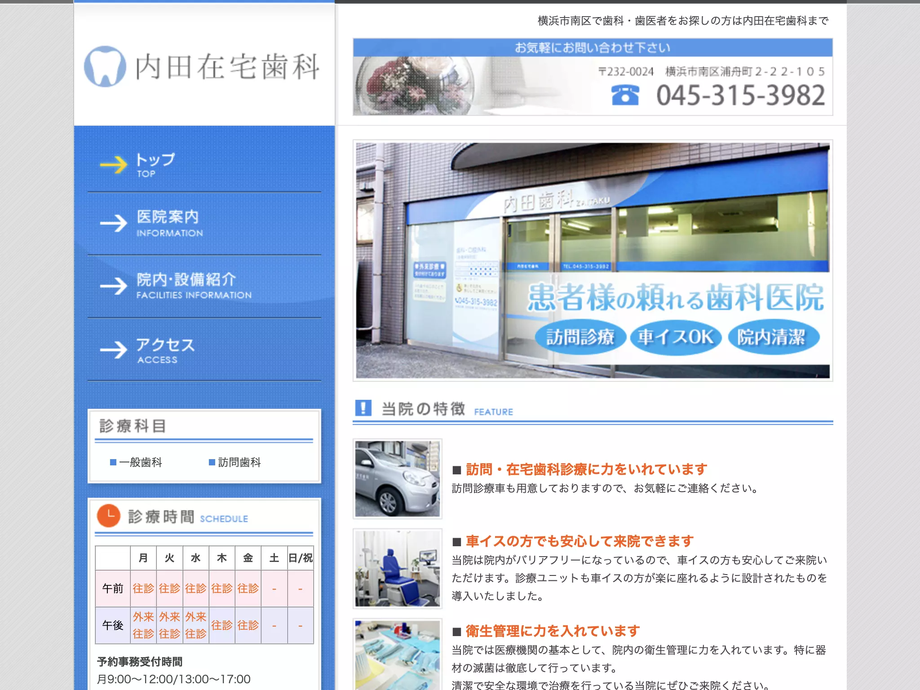Click the silver visiting car thumbnail

click(398, 479)
